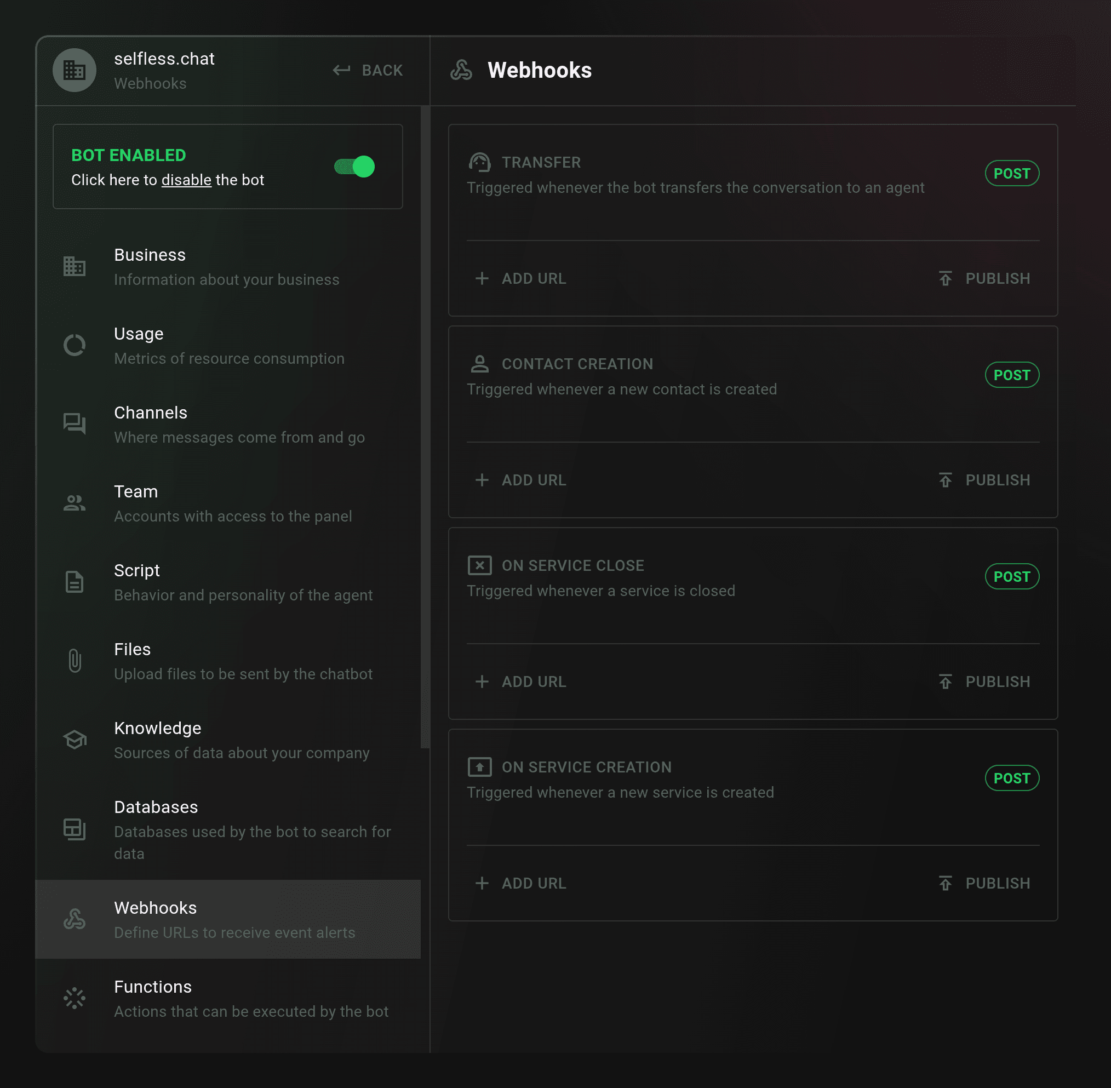1111x1088 pixels.
Task: Click the plus icon in On Service Creation card
Action: pyautogui.click(x=482, y=884)
